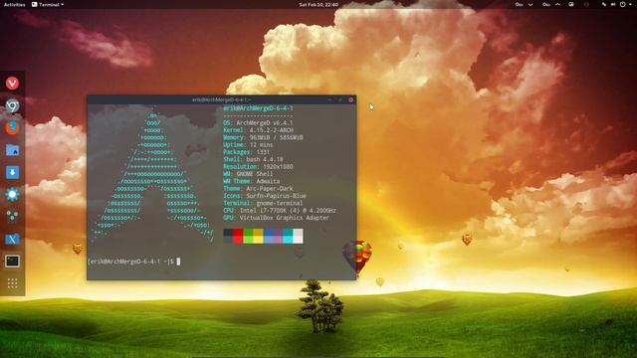Click the "WM: GNOME Shell" line
637x358 pixels.
(x=248, y=174)
